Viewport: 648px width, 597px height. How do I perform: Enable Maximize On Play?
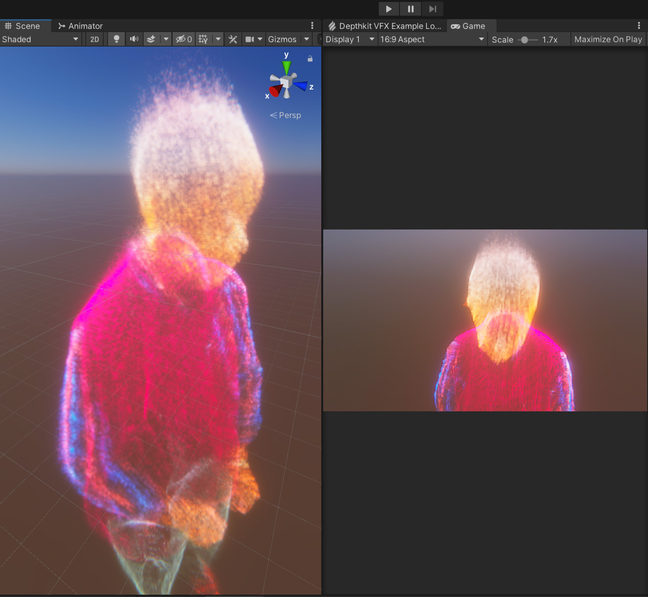[x=608, y=39]
